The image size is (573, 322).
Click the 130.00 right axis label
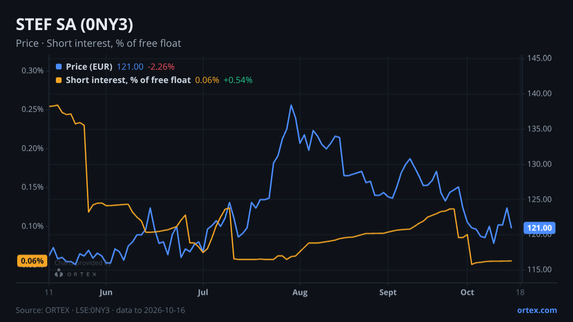pos(540,164)
